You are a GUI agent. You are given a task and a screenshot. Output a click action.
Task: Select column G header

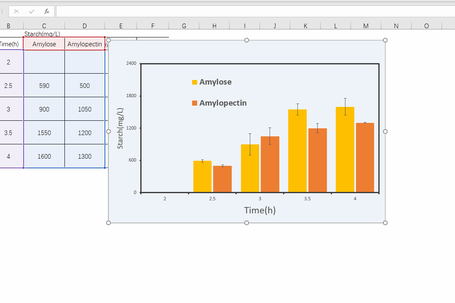pyautogui.click(x=184, y=26)
